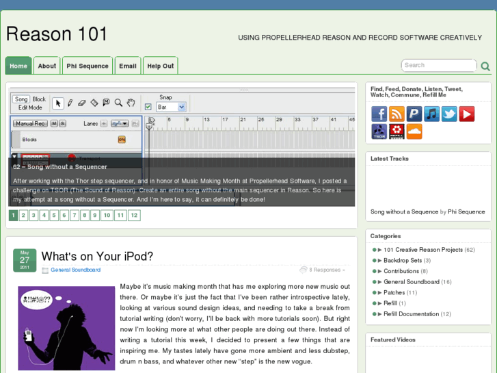Go to the Home tab
497x373 pixels.
(18, 66)
